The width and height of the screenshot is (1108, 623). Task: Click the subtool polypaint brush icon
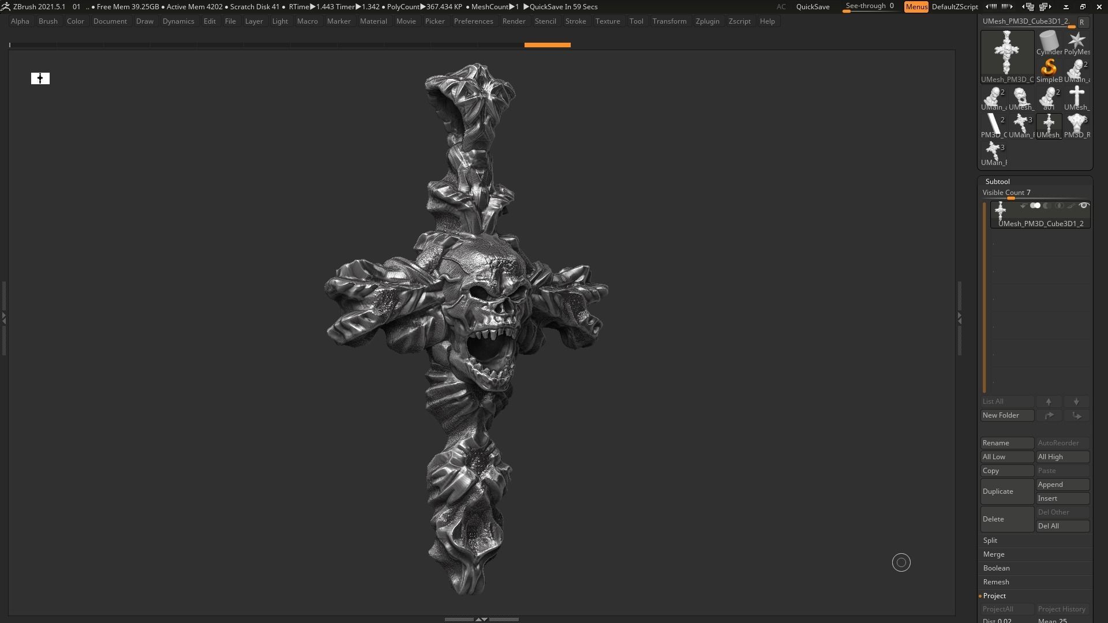coord(1071,206)
